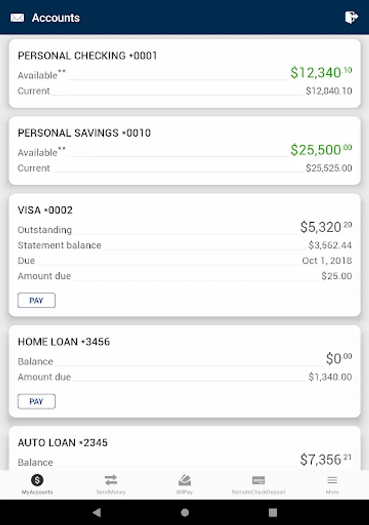Screen dimensions: 369x525
Task: Tap the logout icon in header
Action: coord(351,17)
